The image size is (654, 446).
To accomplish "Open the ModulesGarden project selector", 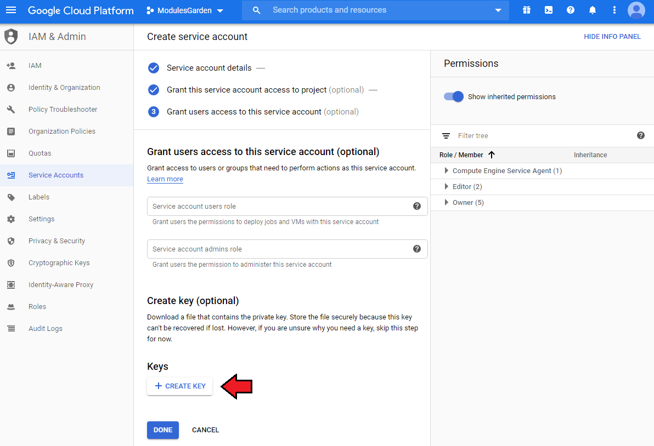I will tap(185, 10).
